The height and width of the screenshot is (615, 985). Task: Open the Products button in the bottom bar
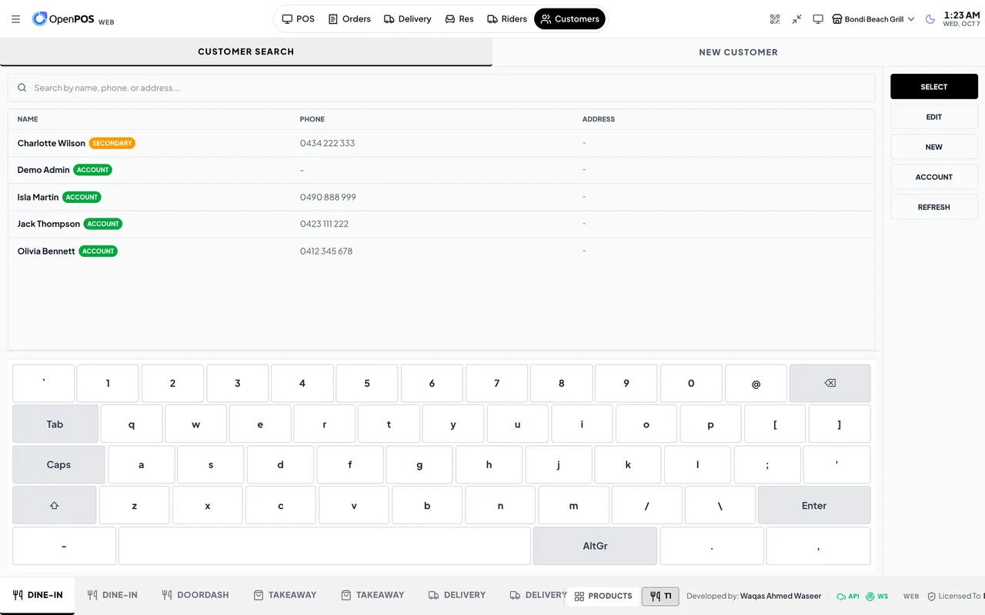603,596
